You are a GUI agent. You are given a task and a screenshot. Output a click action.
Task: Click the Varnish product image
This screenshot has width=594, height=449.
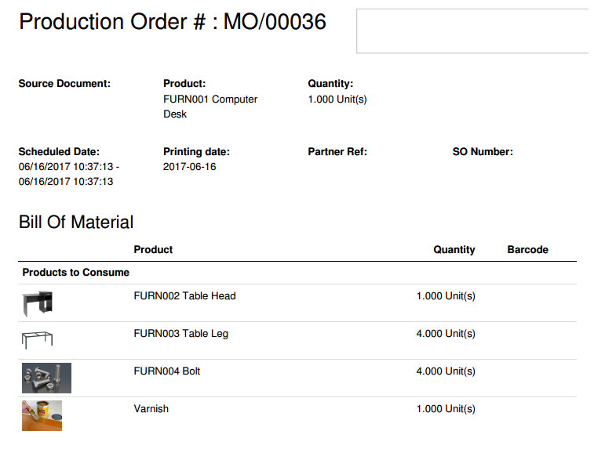(x=42, y=415)
